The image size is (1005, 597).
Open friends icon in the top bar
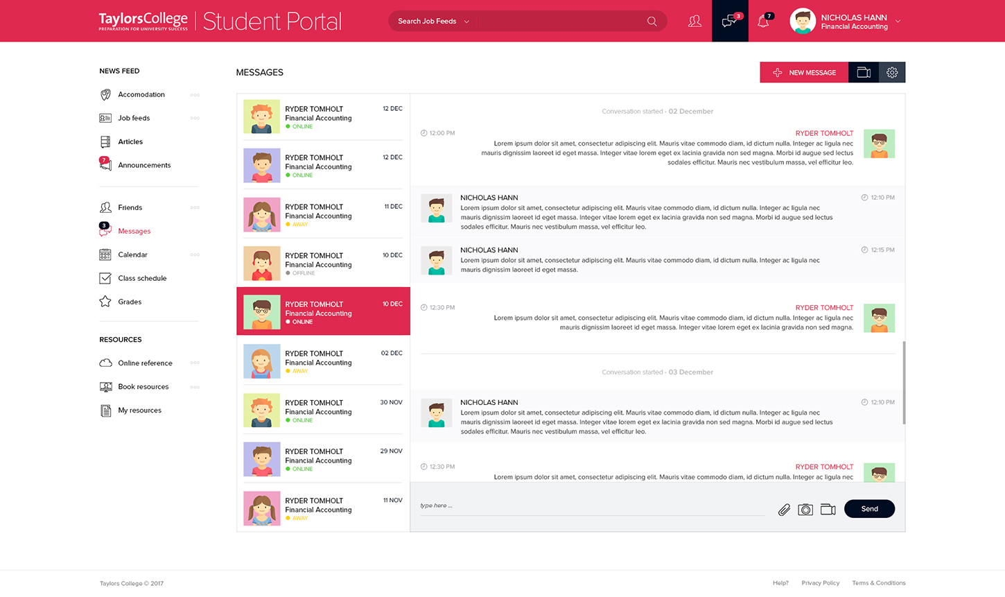point(694,21)
